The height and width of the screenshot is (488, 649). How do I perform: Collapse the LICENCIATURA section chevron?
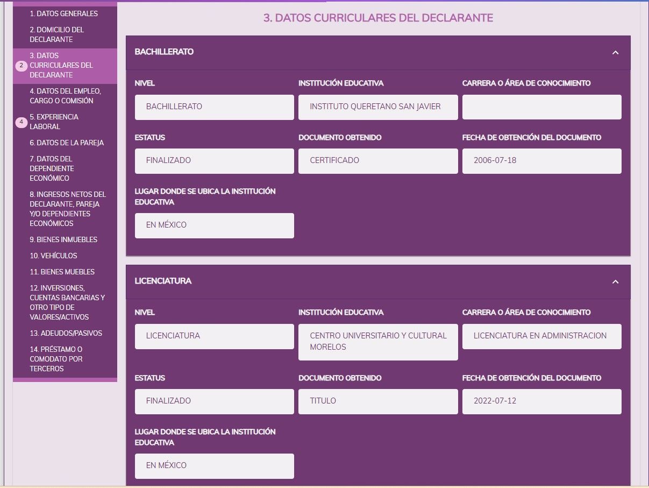pyautogui.click(x=616, y=282)
